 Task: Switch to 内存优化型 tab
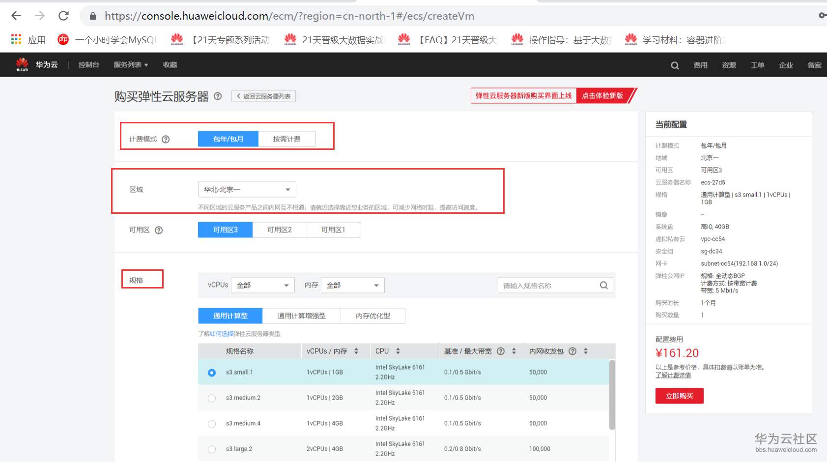click(373, 316)
